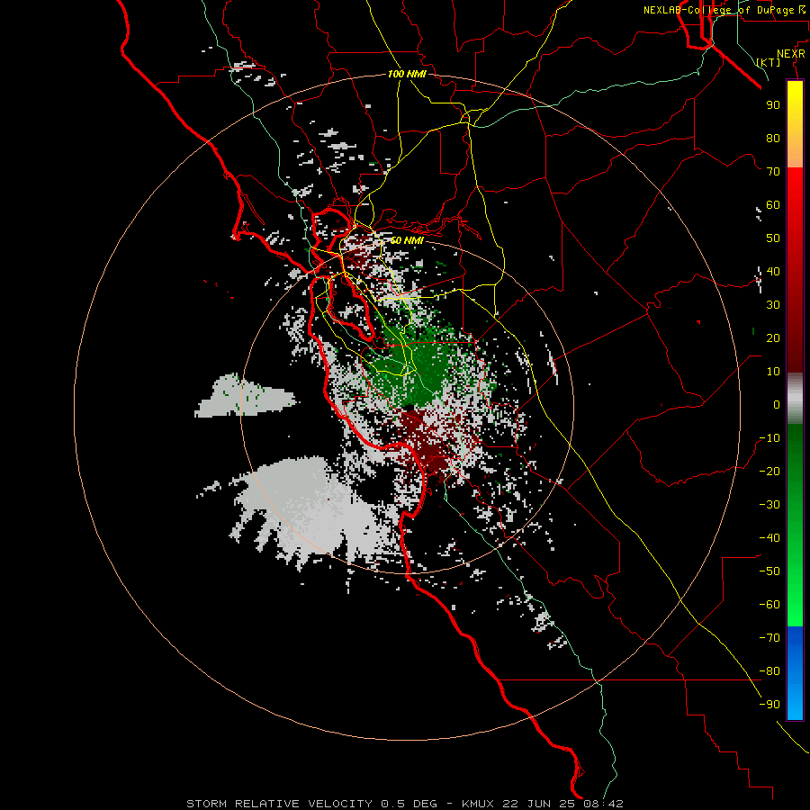Click the 0 value on velocity scale
This screenshot has width=810, height=810.
(x=777, y=405)
